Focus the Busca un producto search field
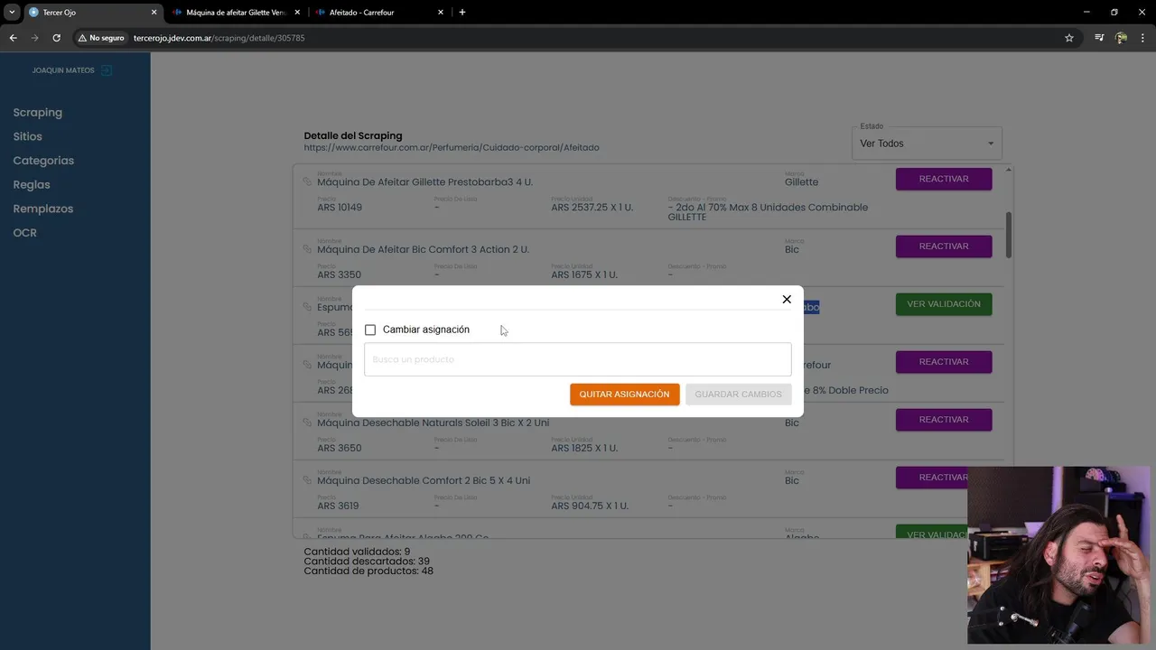Viewport: 1156px width, 650px height. point(578,359)
